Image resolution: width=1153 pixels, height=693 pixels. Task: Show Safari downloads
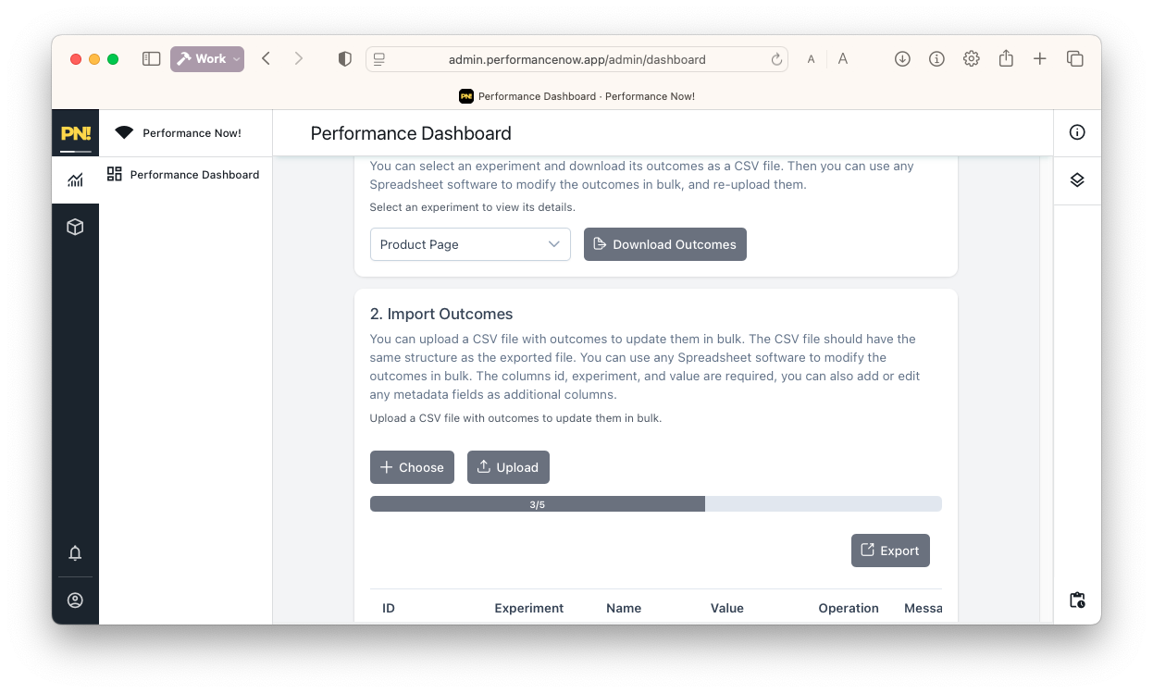902,59
